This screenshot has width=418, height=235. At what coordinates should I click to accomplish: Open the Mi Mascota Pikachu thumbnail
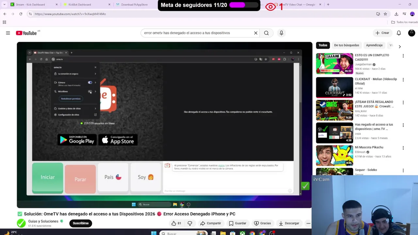tap(334, 156)
